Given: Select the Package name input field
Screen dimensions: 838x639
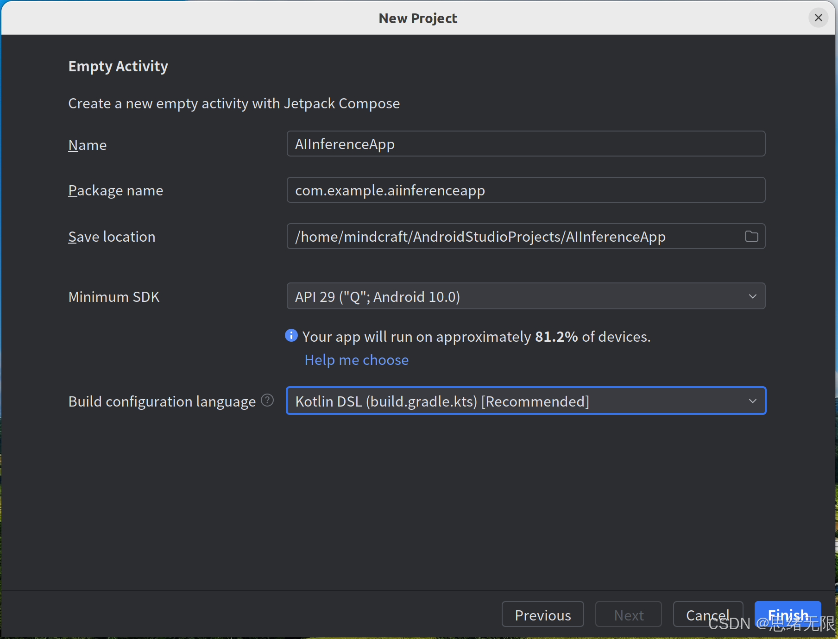Looking at the screenshot, I should point(525,190).
